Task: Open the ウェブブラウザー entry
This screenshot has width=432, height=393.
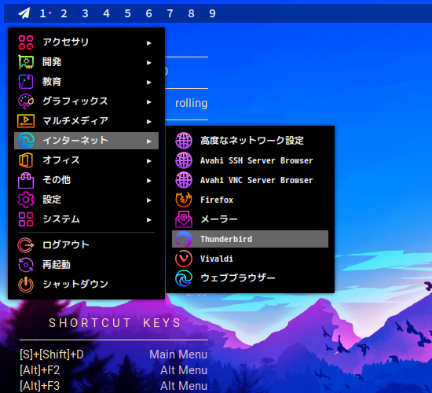Action: (250, 278)
